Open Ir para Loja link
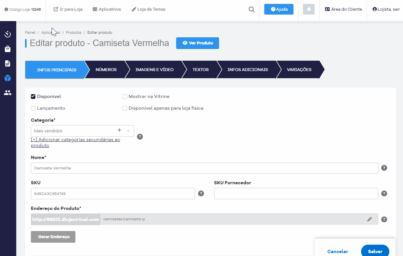The width and height of the screenshot is (403, 256). (68, 9)
